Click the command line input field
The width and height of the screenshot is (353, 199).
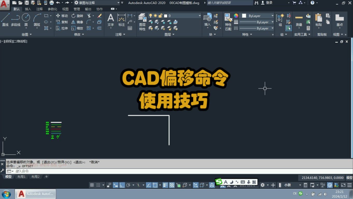pyautogui.click(x=179, y=171)
